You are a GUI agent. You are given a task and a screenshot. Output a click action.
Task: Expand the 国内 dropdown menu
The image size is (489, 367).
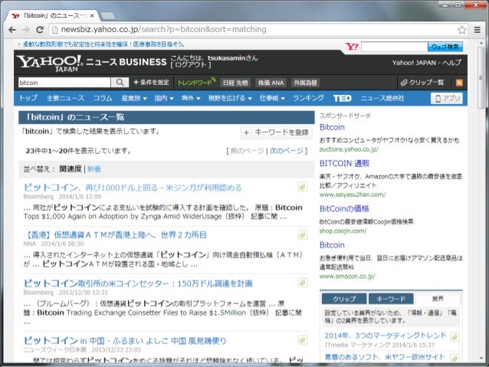[164, 98]
